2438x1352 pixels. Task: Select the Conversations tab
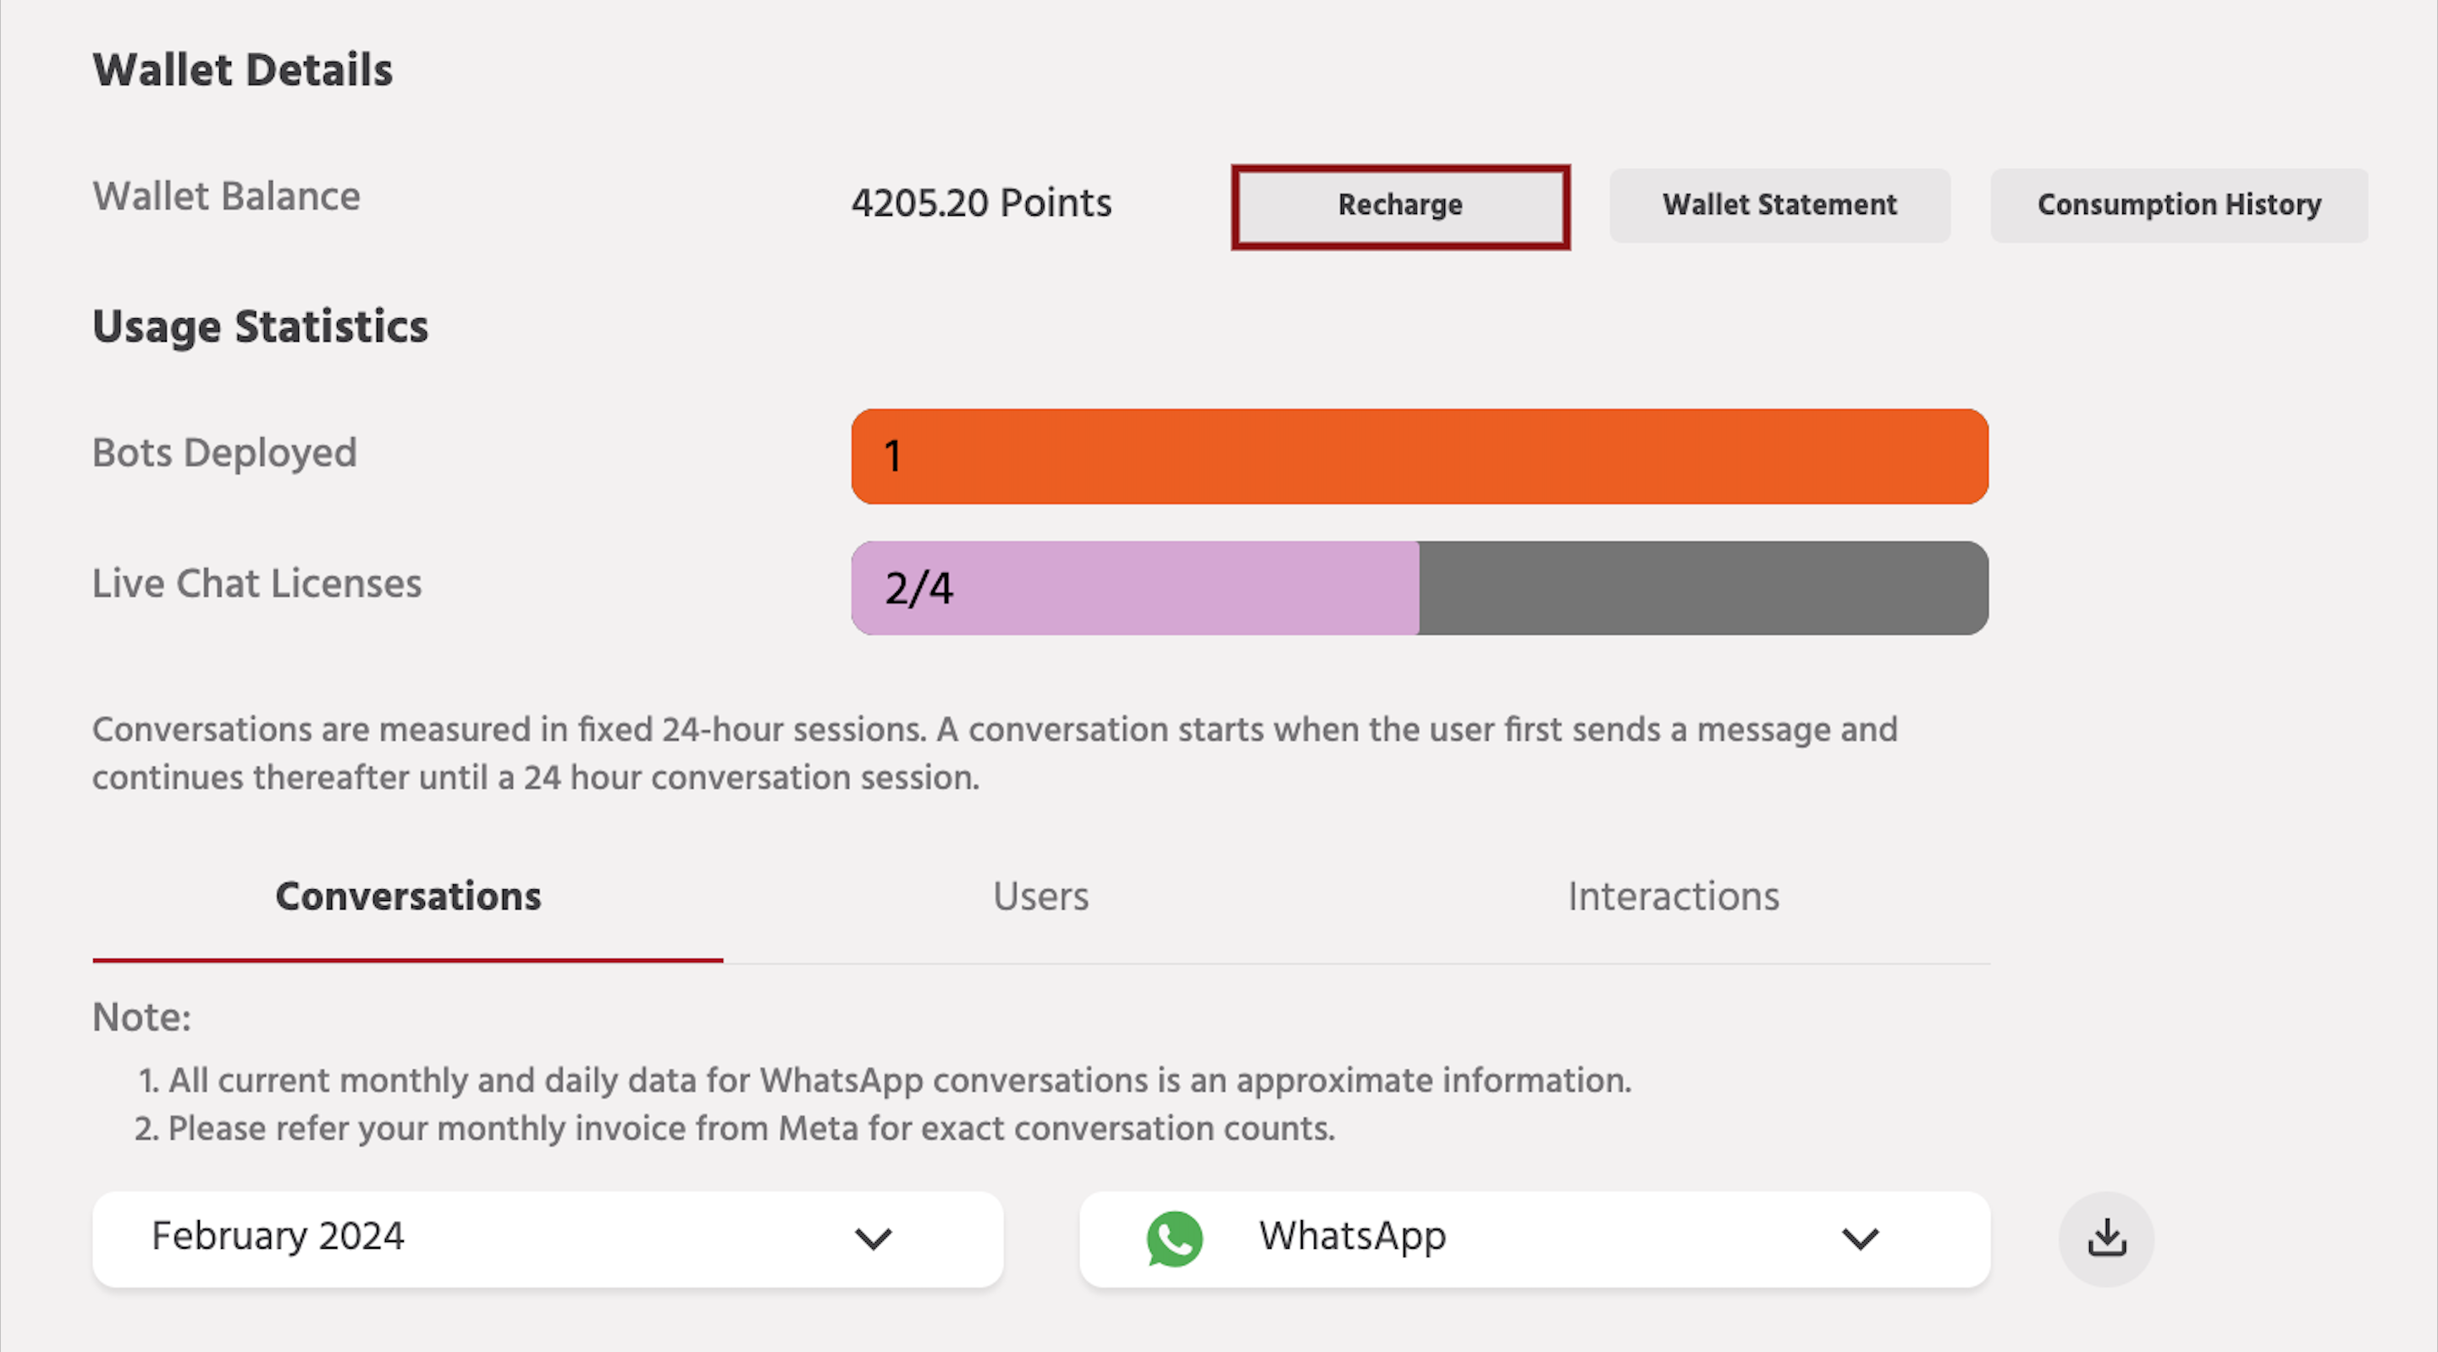click(408, 896)
